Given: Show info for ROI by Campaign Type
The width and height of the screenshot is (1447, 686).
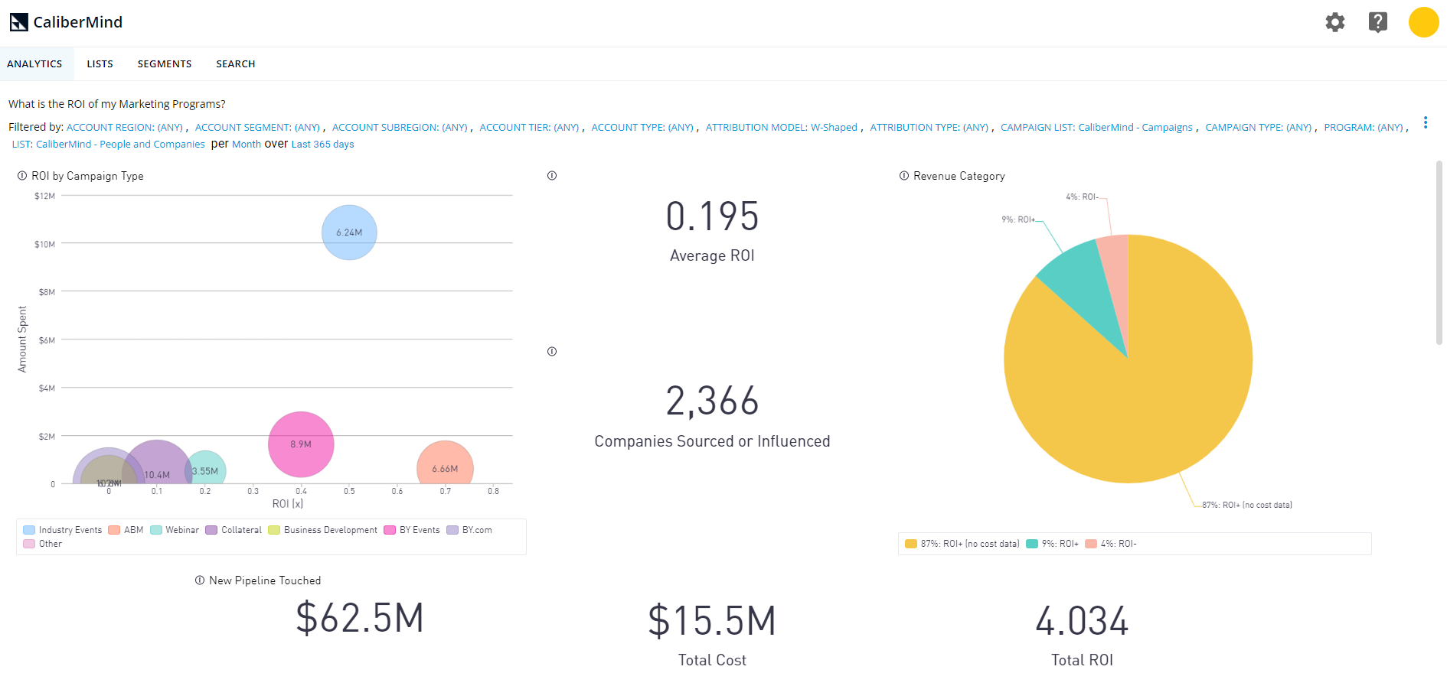Looking at the screenshot, I should (22, 176).
